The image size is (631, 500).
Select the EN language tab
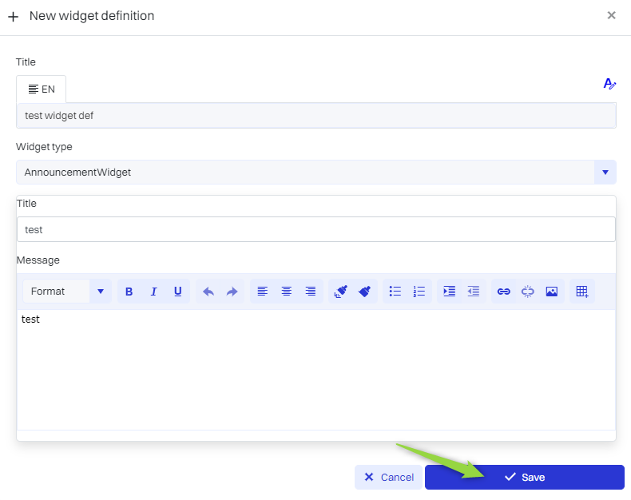(x=42, y=89)
